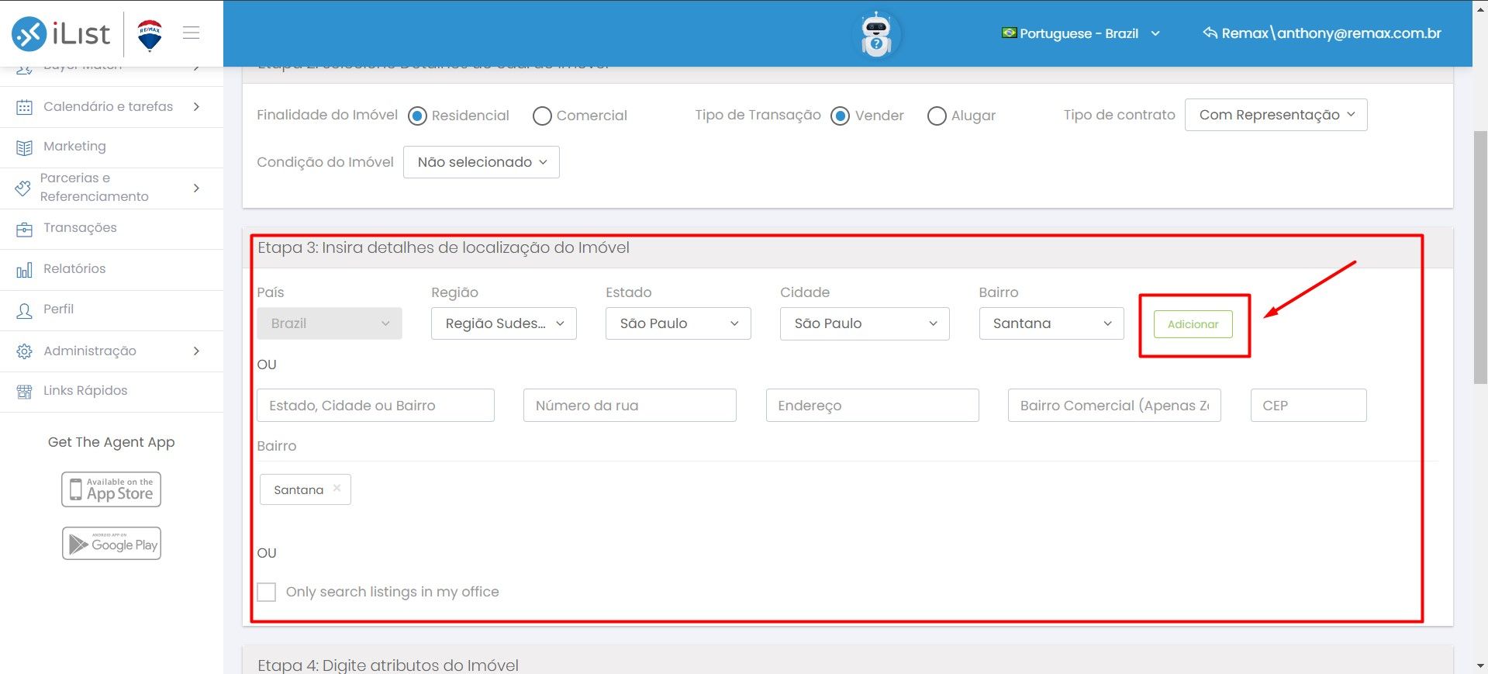Open the help robot assistant
The image size is (1488, 674).
[x=876, y=35]
